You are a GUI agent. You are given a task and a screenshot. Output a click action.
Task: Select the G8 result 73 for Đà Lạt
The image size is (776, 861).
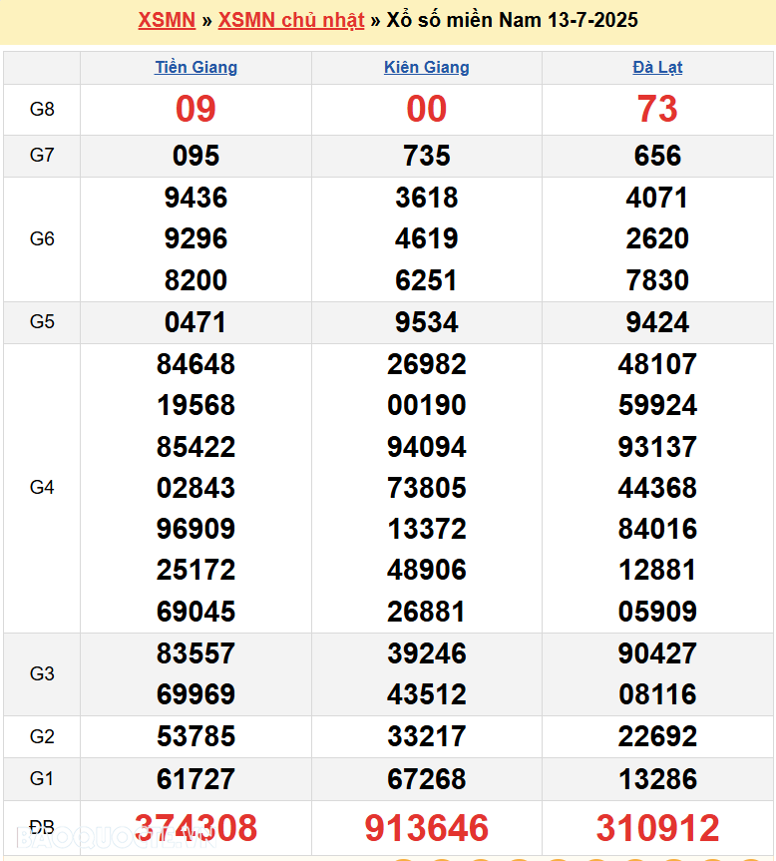click(x=657, y=109)
